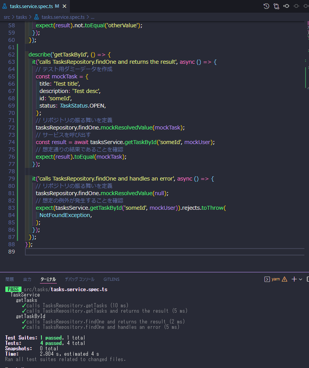Image resolution: width=309 pixels, height=368 pixels.
Task: Click 'Time: 2.804 s, estimated 4 s' line
Action: tap(52, 354)
